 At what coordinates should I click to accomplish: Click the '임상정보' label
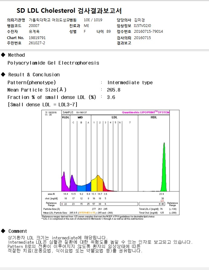click(x=124, y=26)
